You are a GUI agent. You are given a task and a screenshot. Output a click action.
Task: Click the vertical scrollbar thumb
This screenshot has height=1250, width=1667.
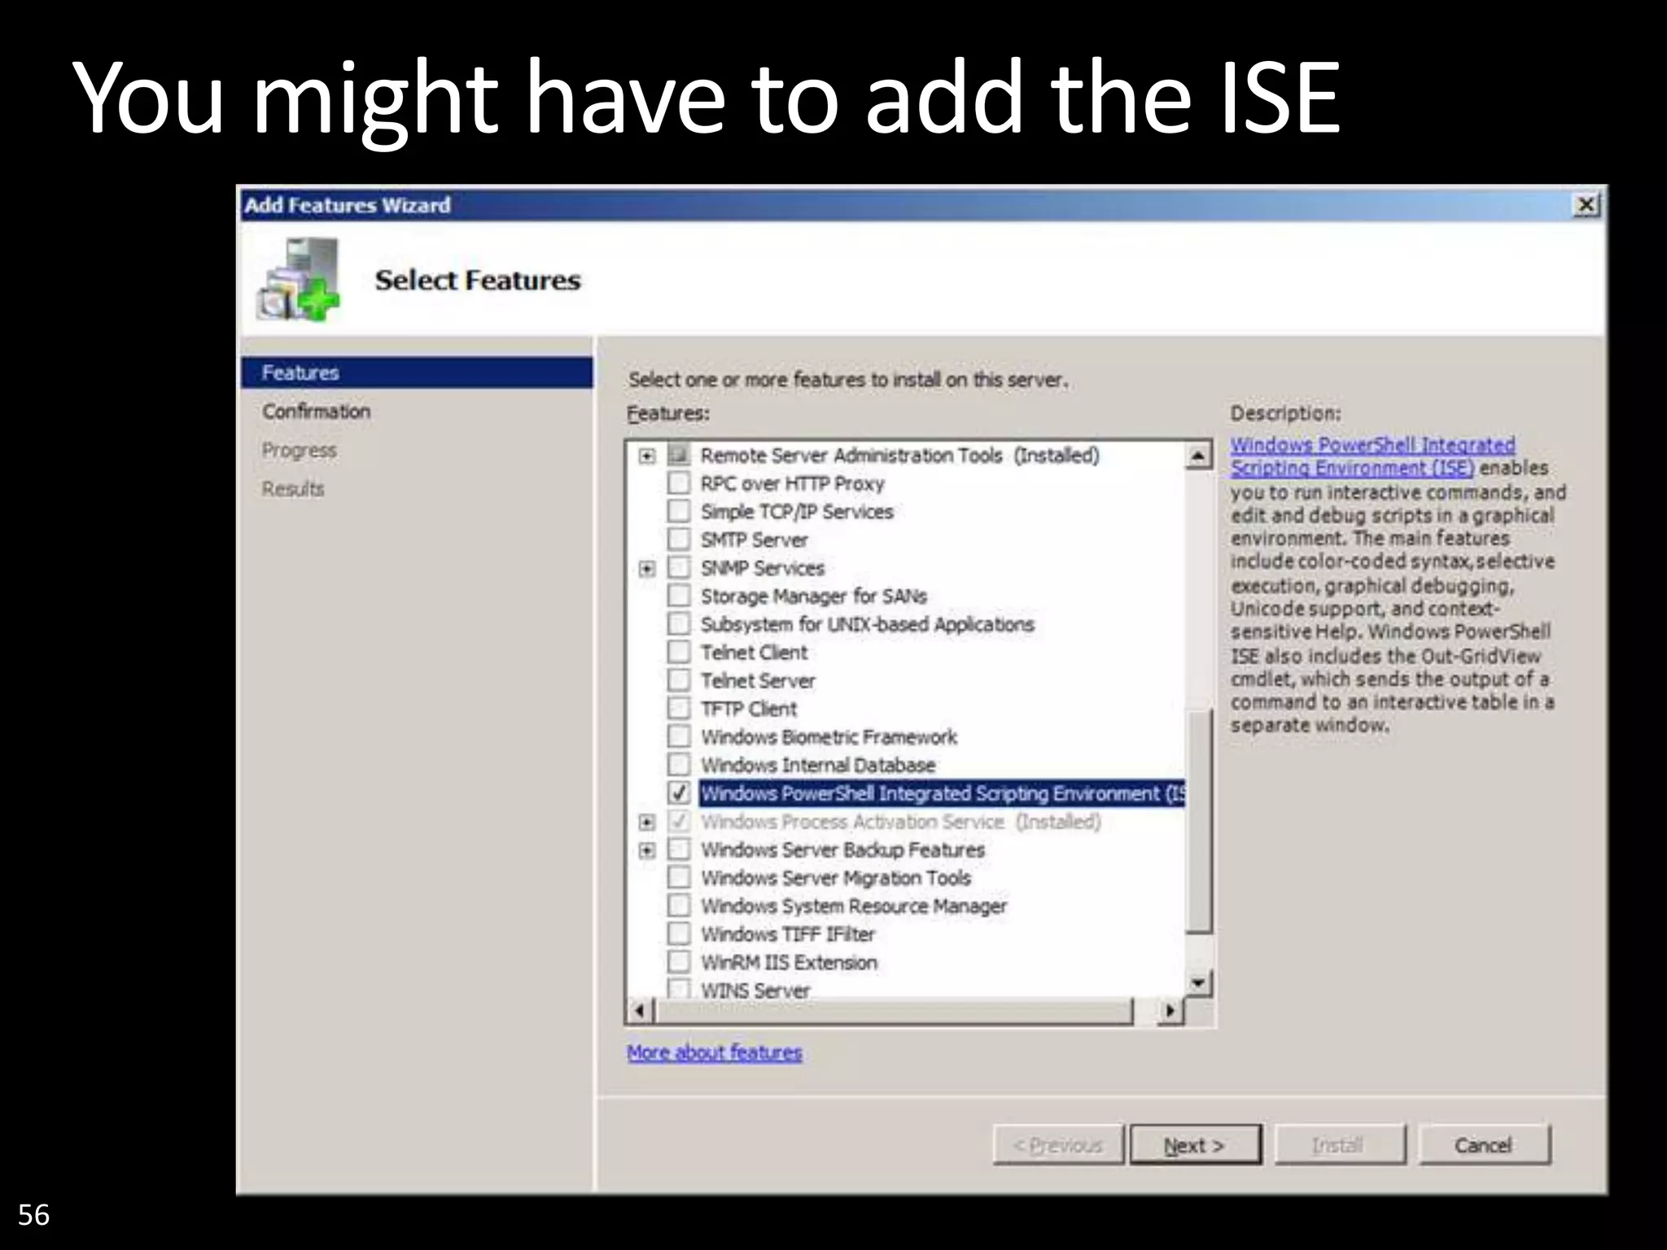point(1198,822)
